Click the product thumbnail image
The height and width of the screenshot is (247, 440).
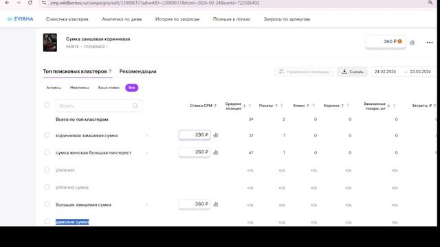(x=50, y=43)
